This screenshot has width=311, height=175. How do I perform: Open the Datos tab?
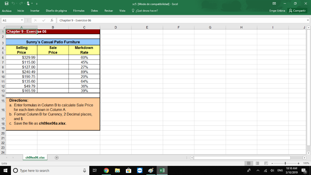94,11
